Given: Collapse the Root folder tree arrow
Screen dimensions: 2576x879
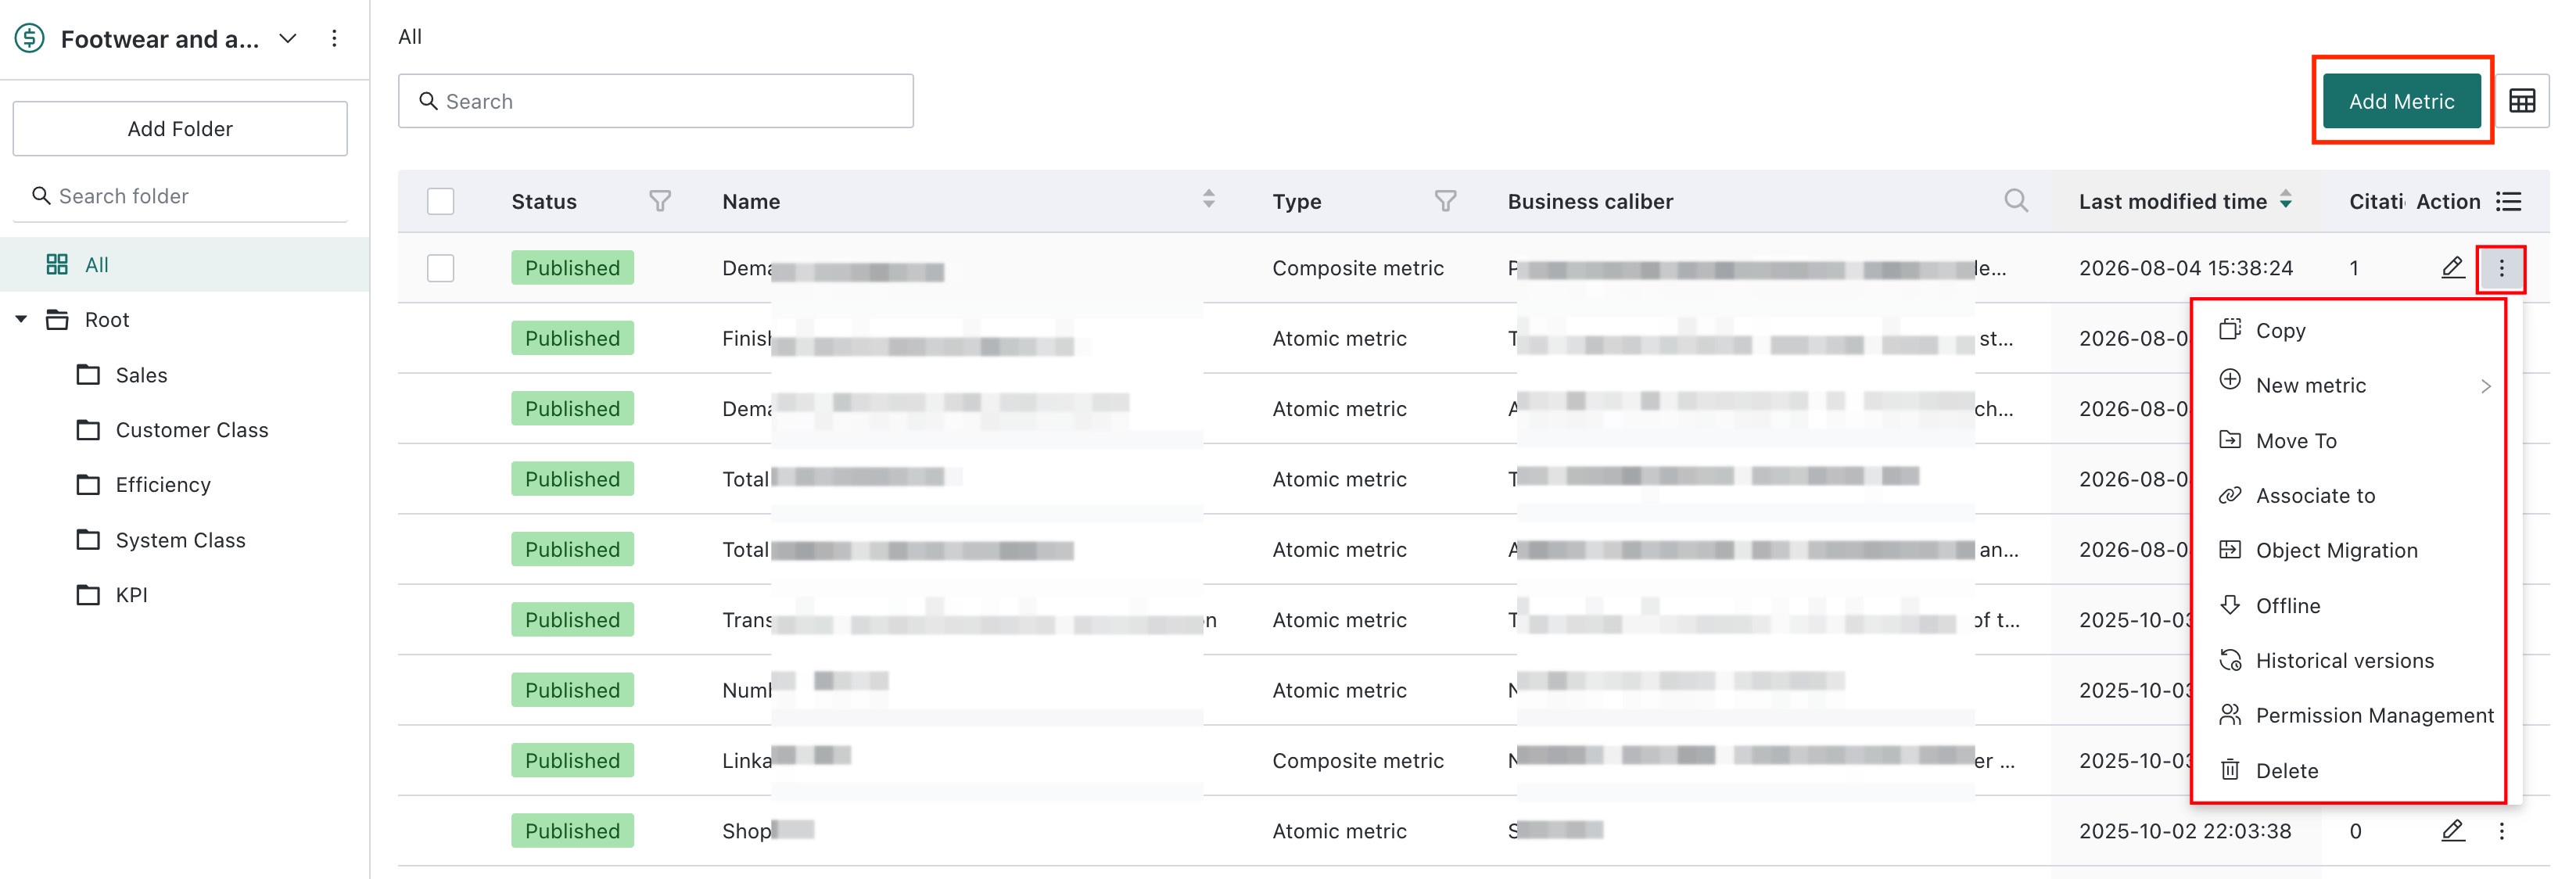Looking at the screenshot, I should (x=21, y=320).
